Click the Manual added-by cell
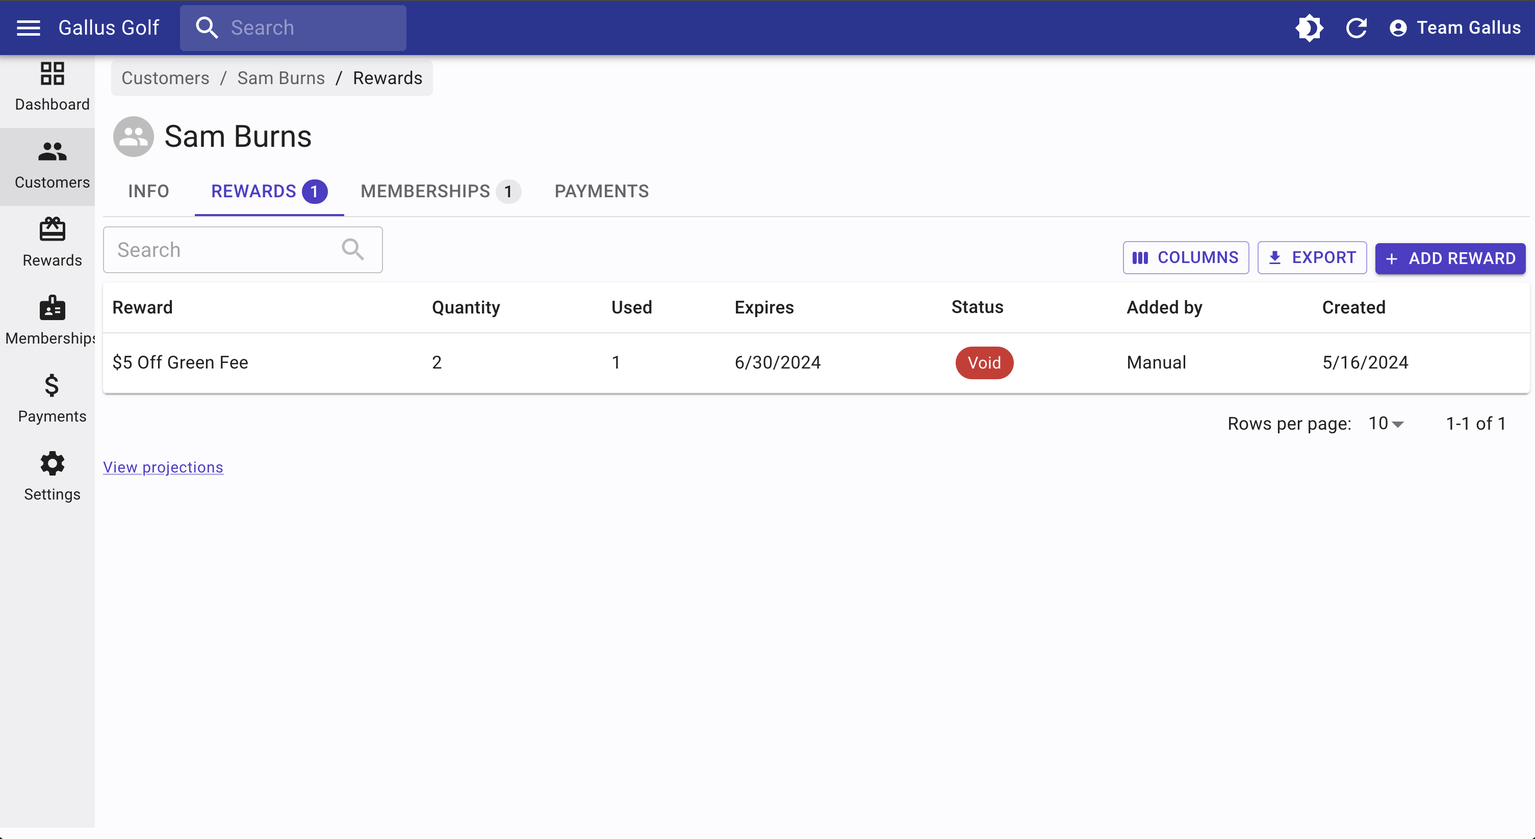The height and width of the screenshot is (839, 1535). (x=1156, y=362)
